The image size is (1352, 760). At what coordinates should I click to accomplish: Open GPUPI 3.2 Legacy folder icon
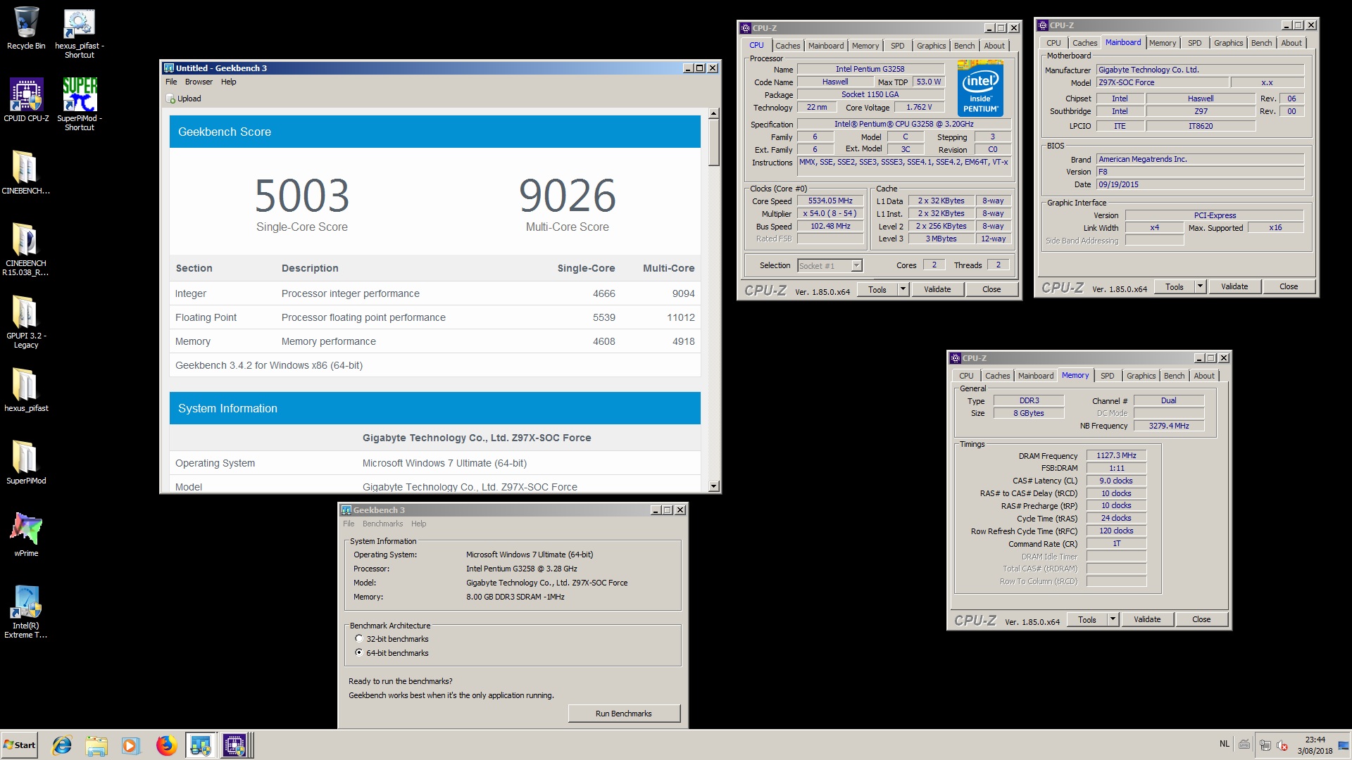26,322
